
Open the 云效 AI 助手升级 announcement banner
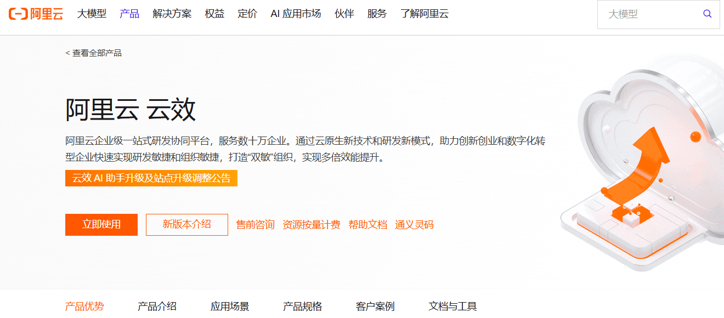click(151, 178)
